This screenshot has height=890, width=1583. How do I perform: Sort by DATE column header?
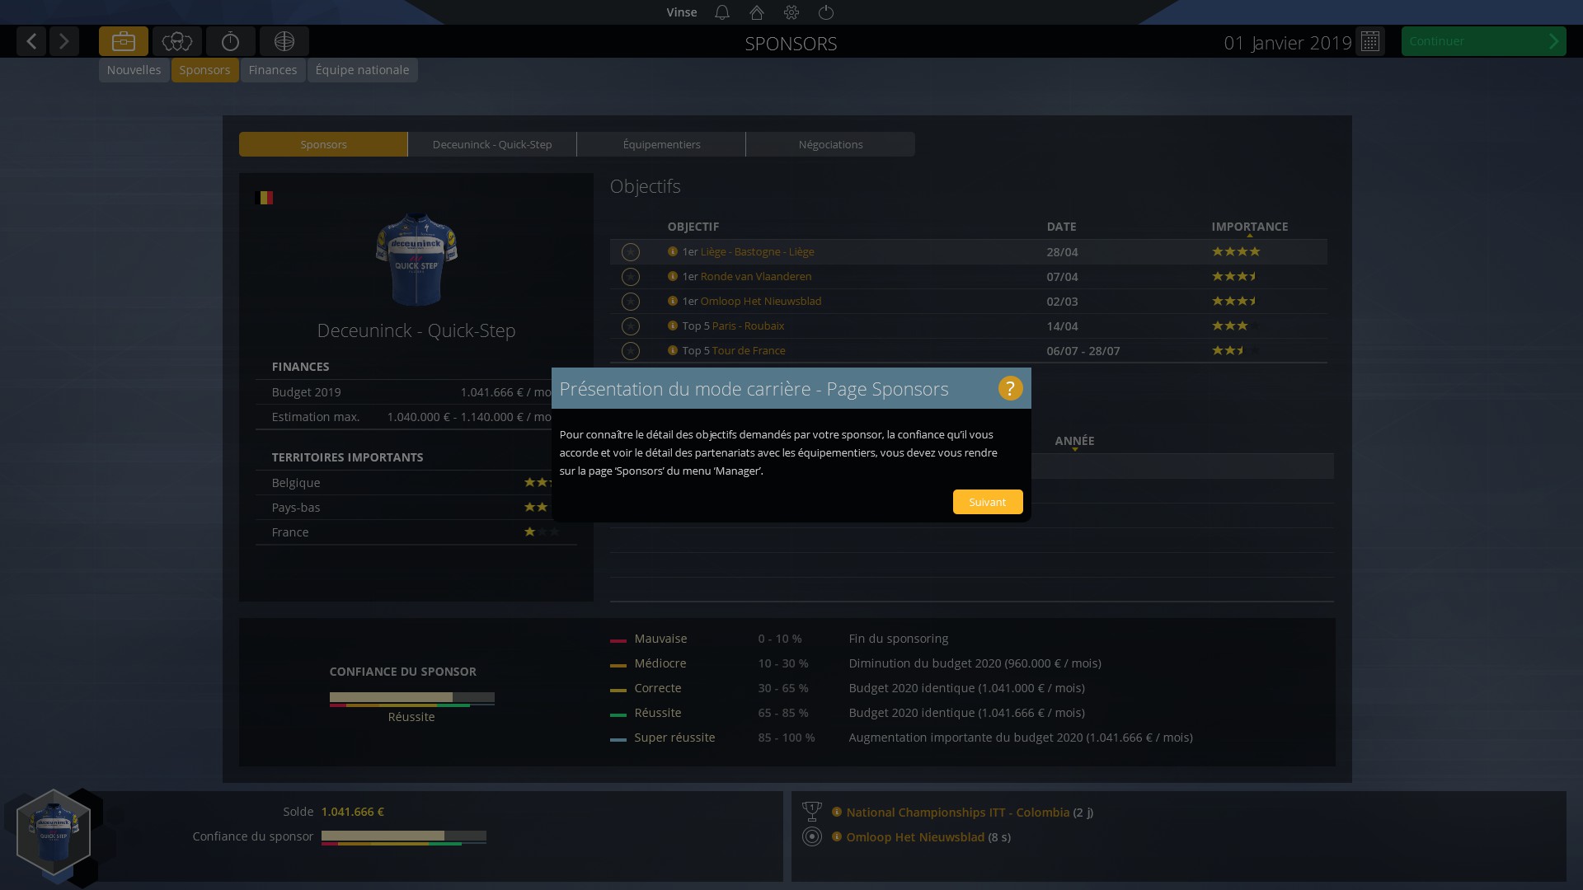[1061, 227]
